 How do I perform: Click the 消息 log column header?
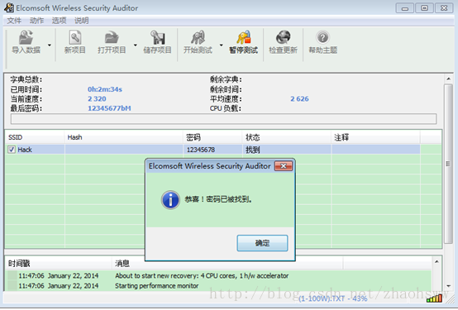[227, 264]
